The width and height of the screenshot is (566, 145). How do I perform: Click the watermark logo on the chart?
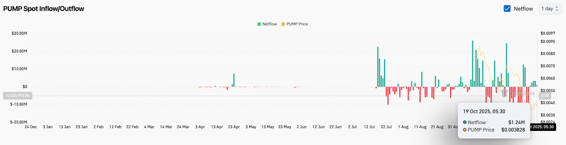(504, 93)
